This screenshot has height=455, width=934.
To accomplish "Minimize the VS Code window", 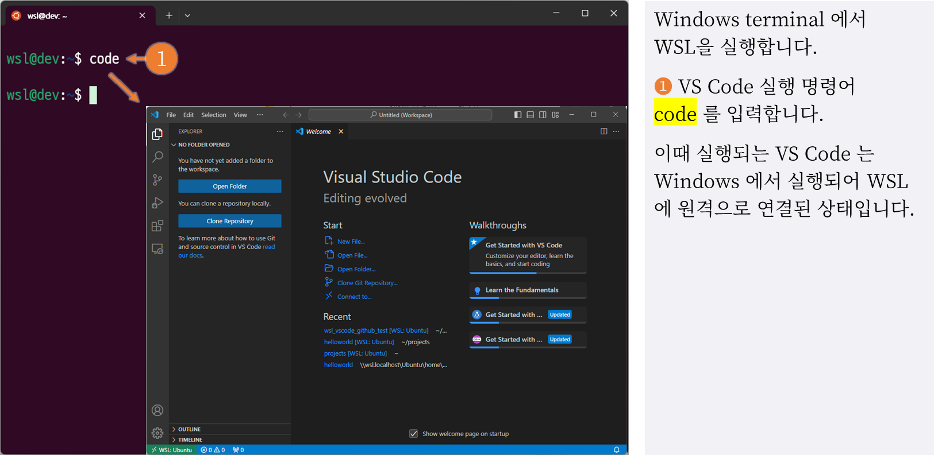I will pyautogui.click(x=572, y=115).
